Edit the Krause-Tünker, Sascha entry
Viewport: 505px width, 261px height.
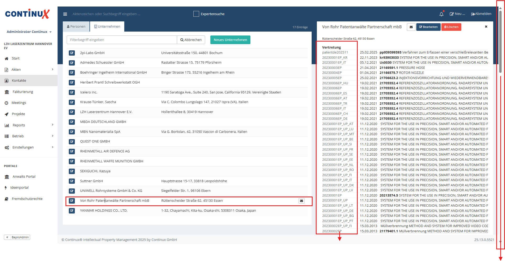pos(72,102)
